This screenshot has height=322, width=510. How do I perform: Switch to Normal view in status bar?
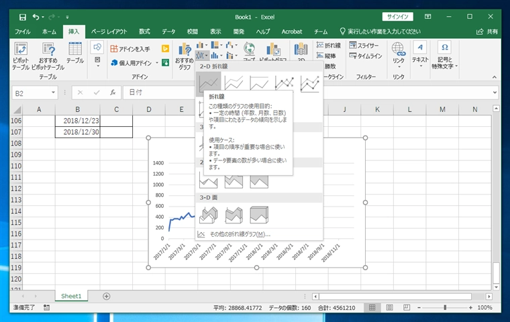point(371,308)
